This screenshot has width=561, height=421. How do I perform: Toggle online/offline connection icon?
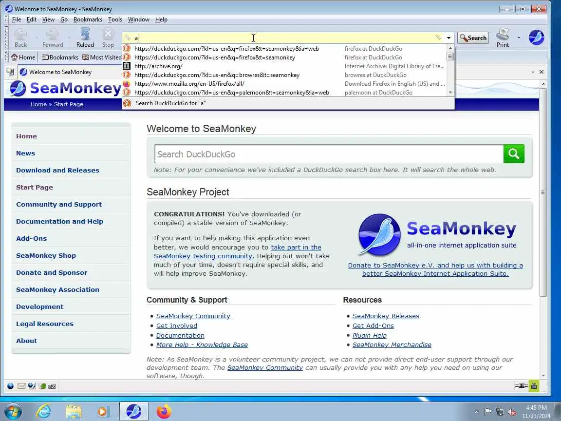(x=521, y=386)
